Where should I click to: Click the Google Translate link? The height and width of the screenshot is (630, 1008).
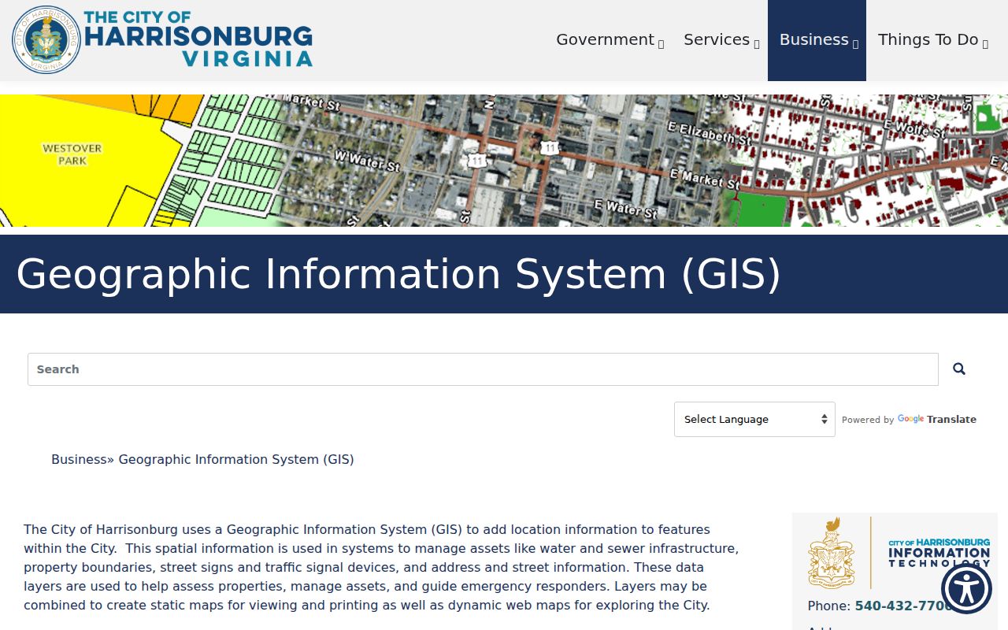937,419
